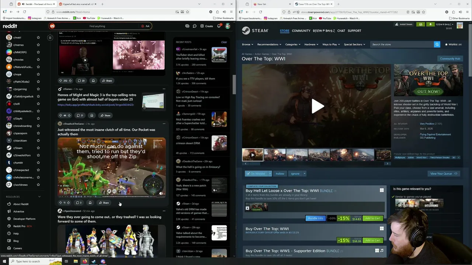
Task: Expand the Ways to Play dropdown
Action: coord(331,45)
